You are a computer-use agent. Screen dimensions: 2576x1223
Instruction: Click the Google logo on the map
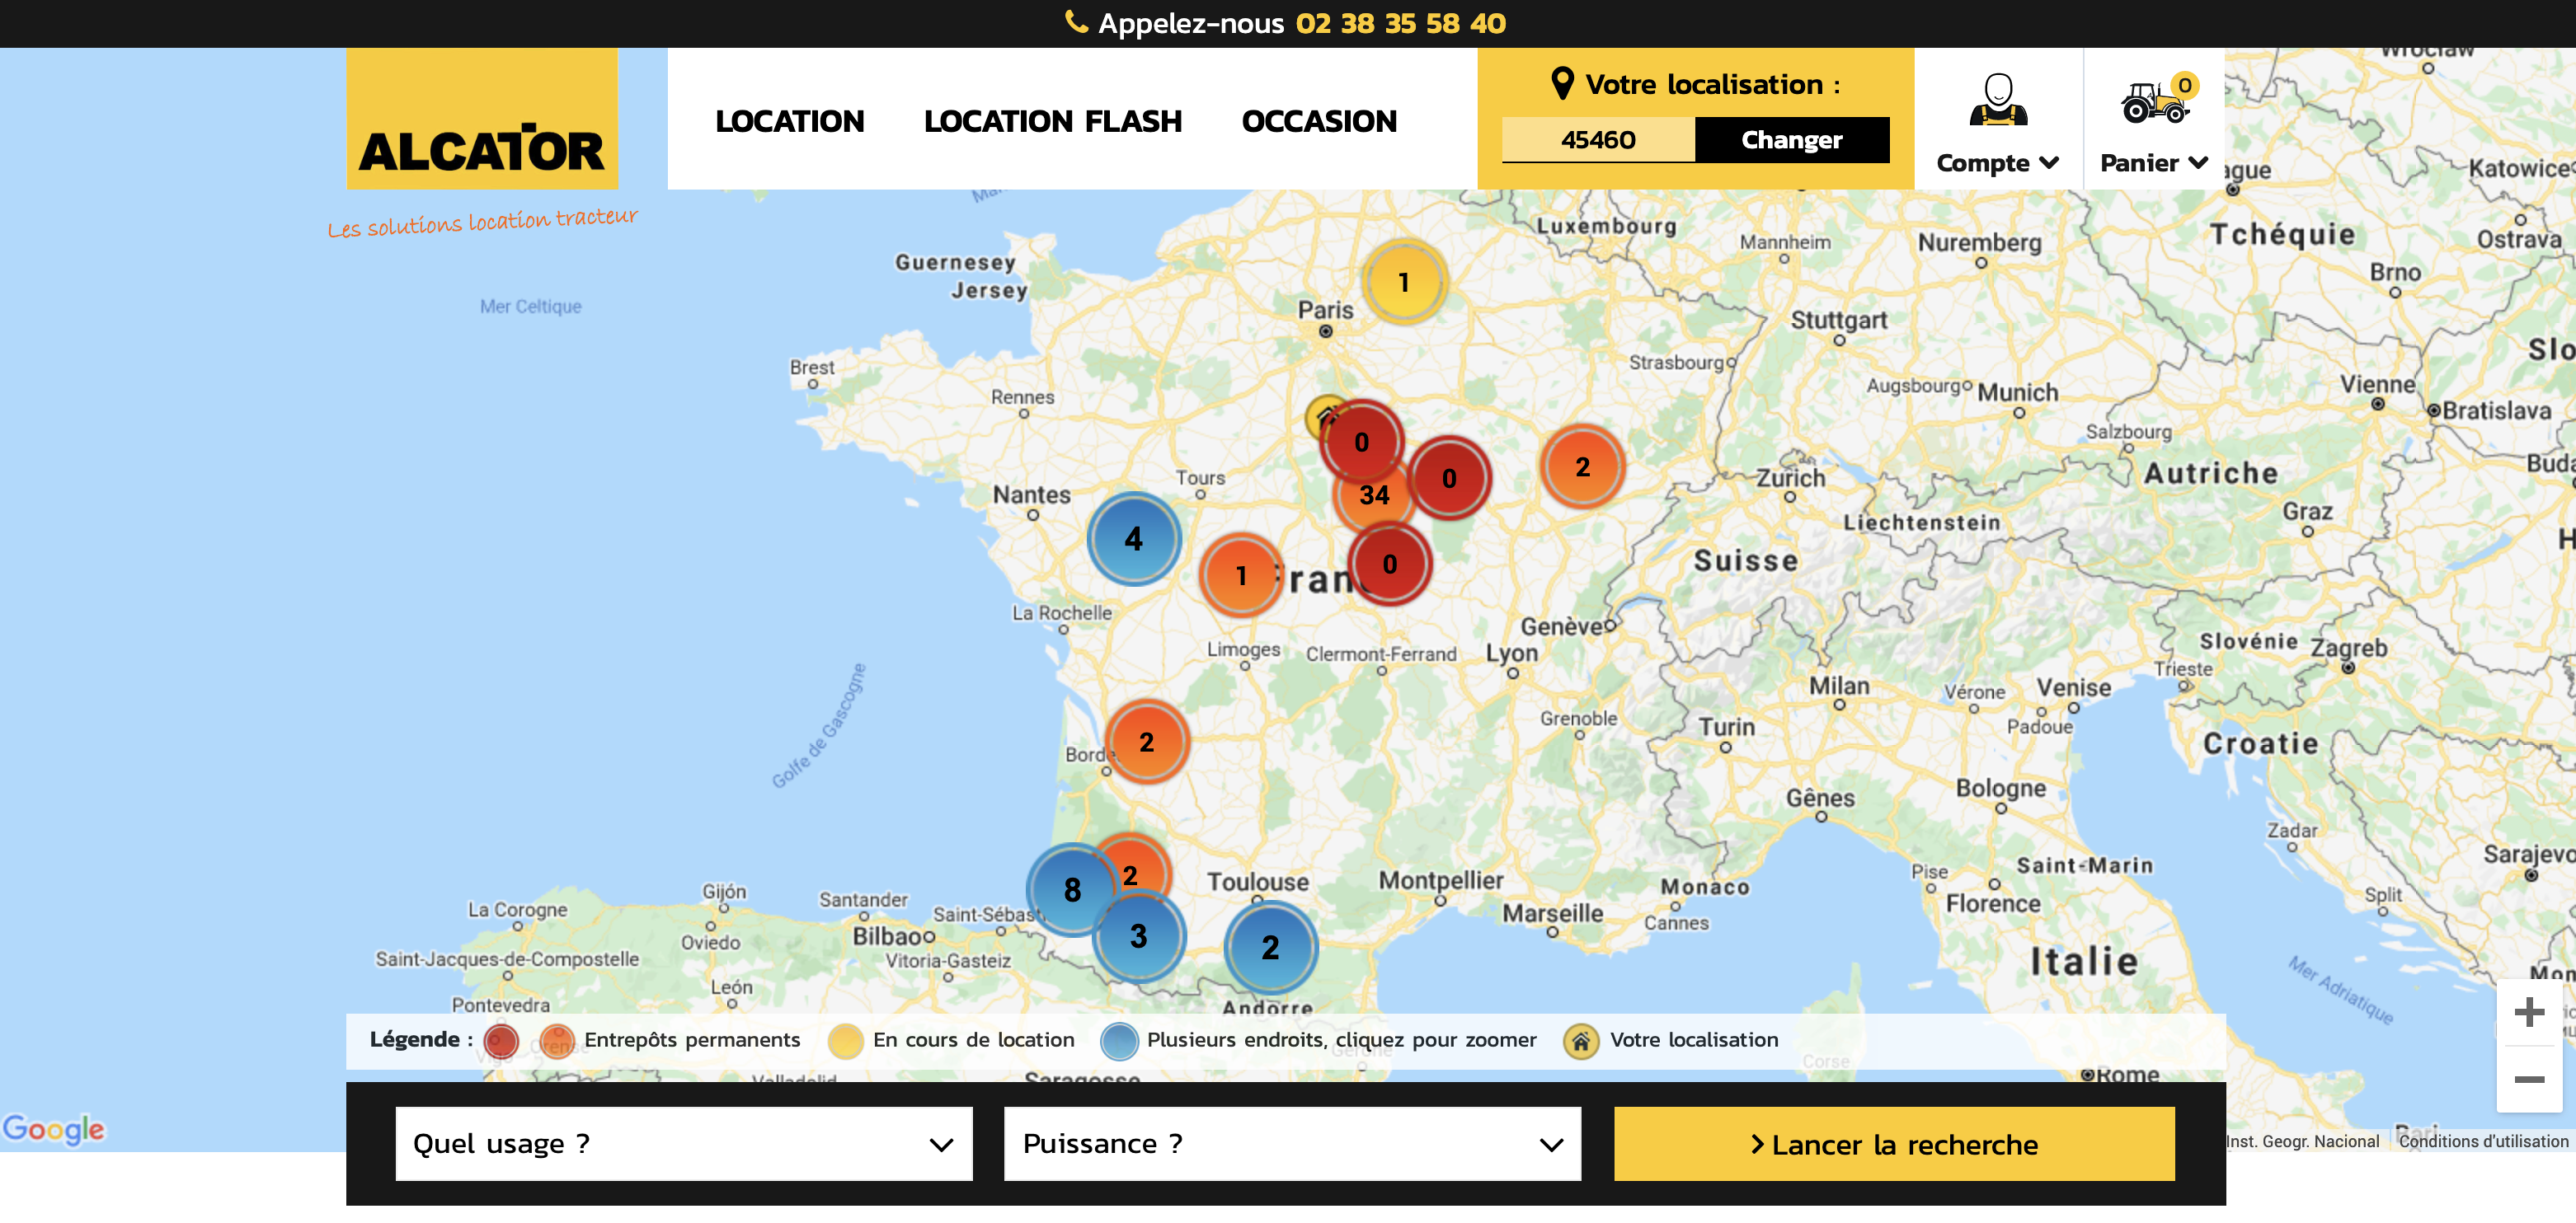pyautogui.click(x=53, y=1129)
